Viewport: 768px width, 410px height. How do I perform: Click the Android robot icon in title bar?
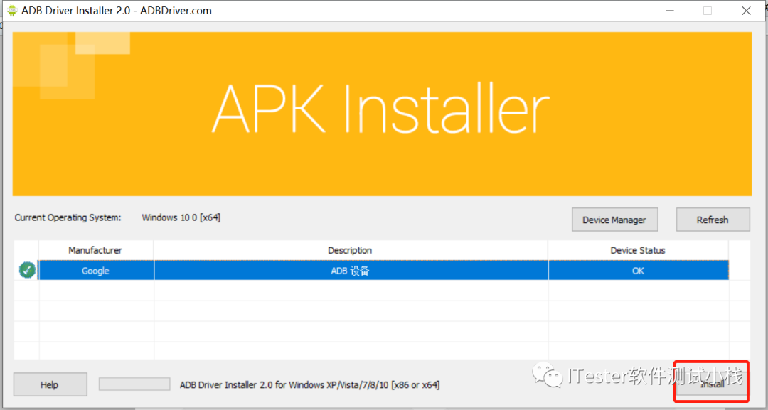point(12,10)
